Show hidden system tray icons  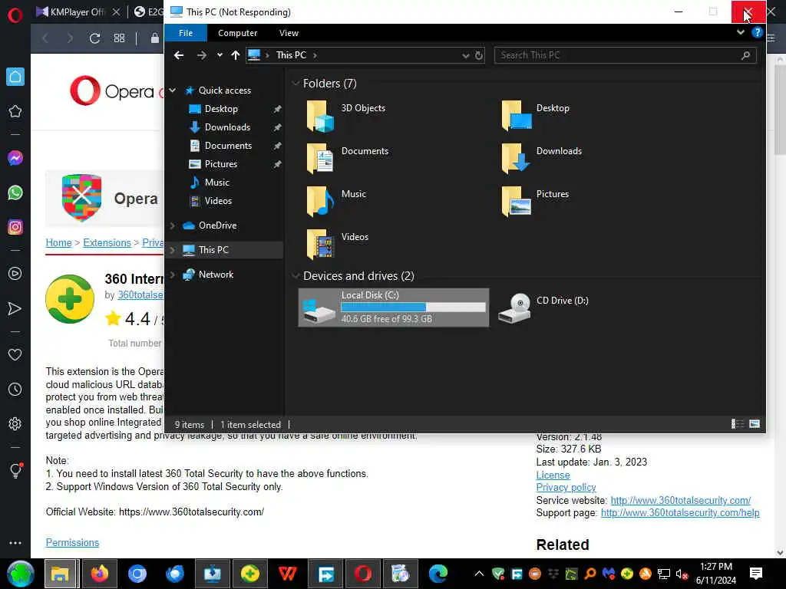tap(479, 574)
